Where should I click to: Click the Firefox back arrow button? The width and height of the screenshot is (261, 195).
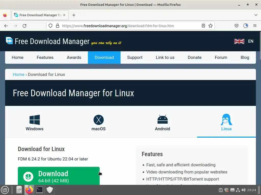[x=6, y=26]
